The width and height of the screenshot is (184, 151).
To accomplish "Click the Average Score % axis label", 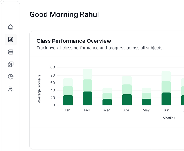I will pyautogui.click(x=39, y=88).
